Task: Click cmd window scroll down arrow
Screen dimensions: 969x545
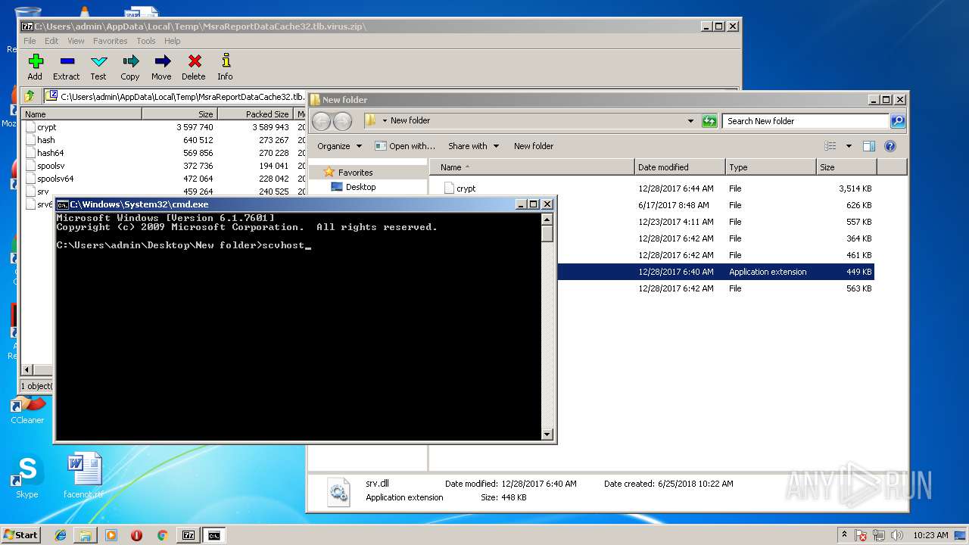Action: [x=547, y=434]
